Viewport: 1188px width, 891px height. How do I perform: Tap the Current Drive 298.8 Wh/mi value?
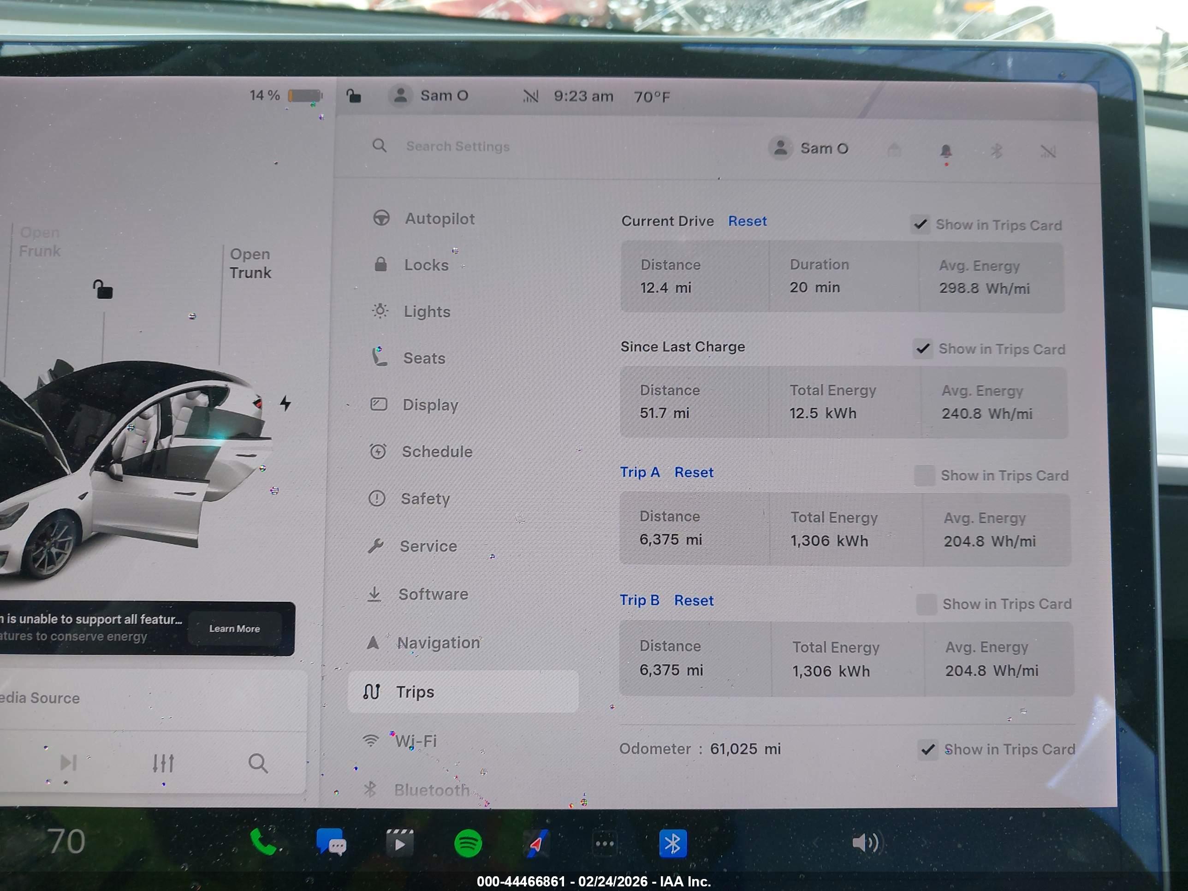click(x=984, y=288)
